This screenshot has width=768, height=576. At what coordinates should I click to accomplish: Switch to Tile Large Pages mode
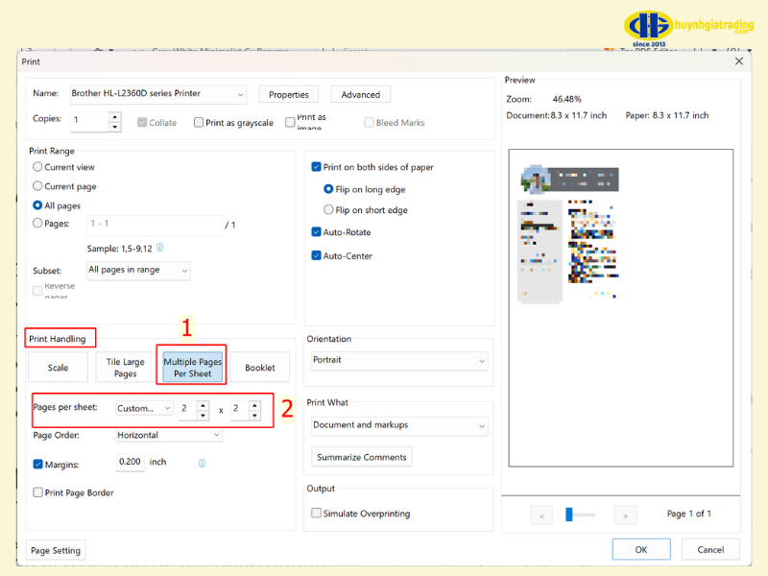tap(125, 368)
